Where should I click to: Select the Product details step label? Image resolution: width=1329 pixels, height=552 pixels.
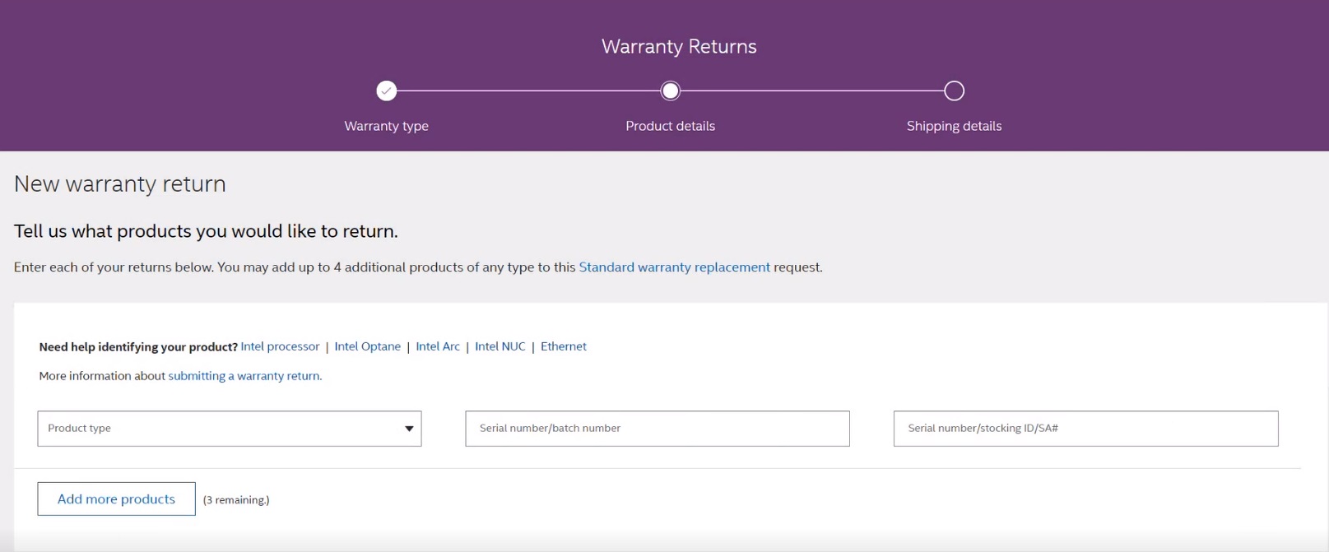point(670,126)
